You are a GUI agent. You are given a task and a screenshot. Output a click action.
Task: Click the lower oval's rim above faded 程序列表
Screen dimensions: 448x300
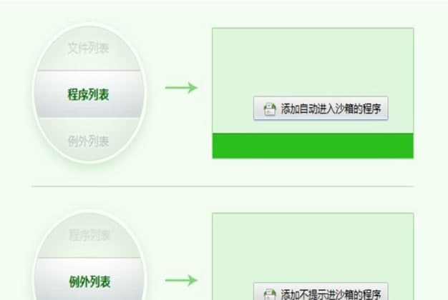click(x=89, y=212)
